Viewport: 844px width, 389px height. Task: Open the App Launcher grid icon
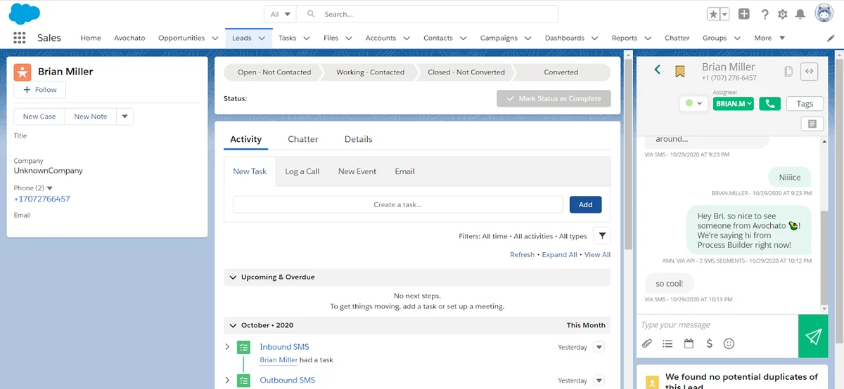[x=19, y=38]
